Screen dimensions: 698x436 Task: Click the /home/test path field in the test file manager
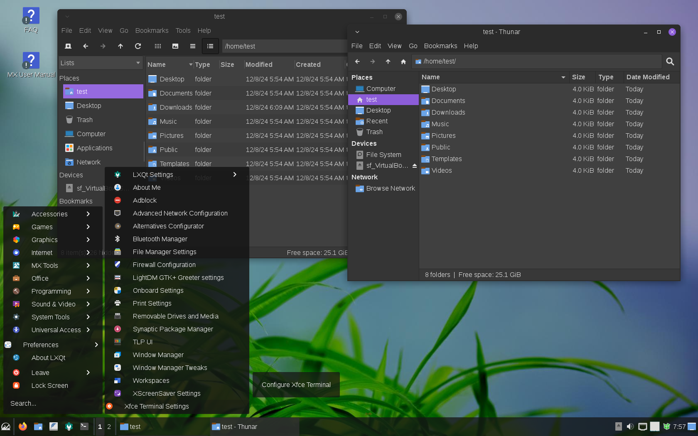(x=285, y=46)
